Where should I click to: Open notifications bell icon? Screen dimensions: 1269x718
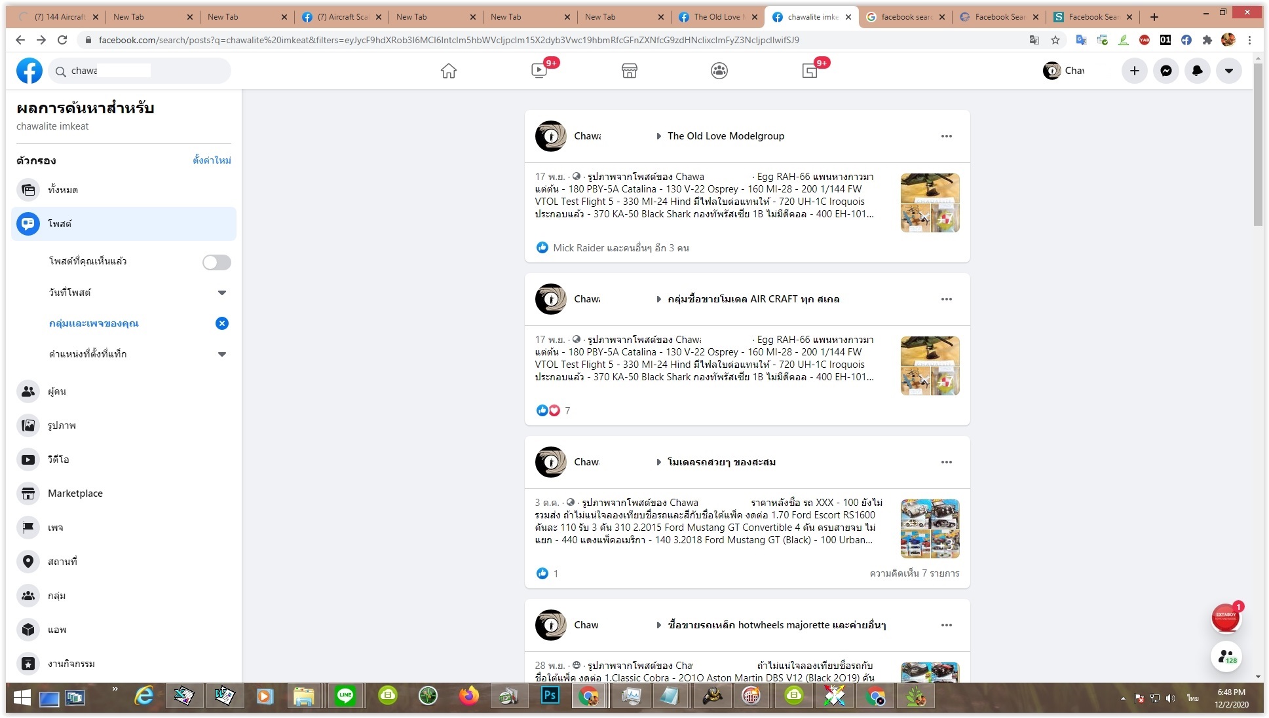(1197, 71)
